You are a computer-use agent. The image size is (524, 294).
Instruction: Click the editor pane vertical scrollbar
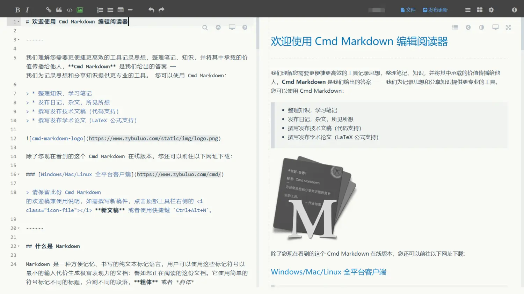click(x=257, y=33)
